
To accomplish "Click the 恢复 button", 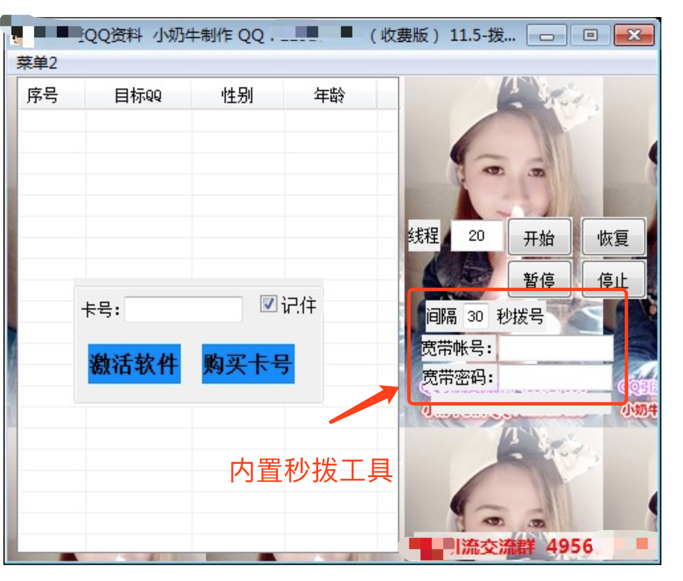I will point(613,237).
